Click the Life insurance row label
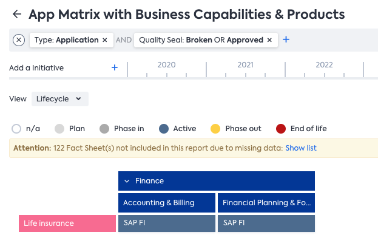Image resolution: width=378 pixels, height=252 pixels. click(67, 223)
